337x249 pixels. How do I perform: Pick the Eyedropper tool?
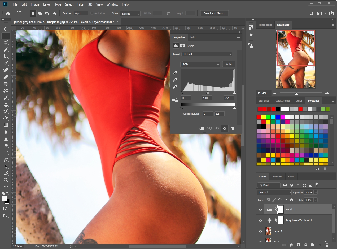coord(6,63)
